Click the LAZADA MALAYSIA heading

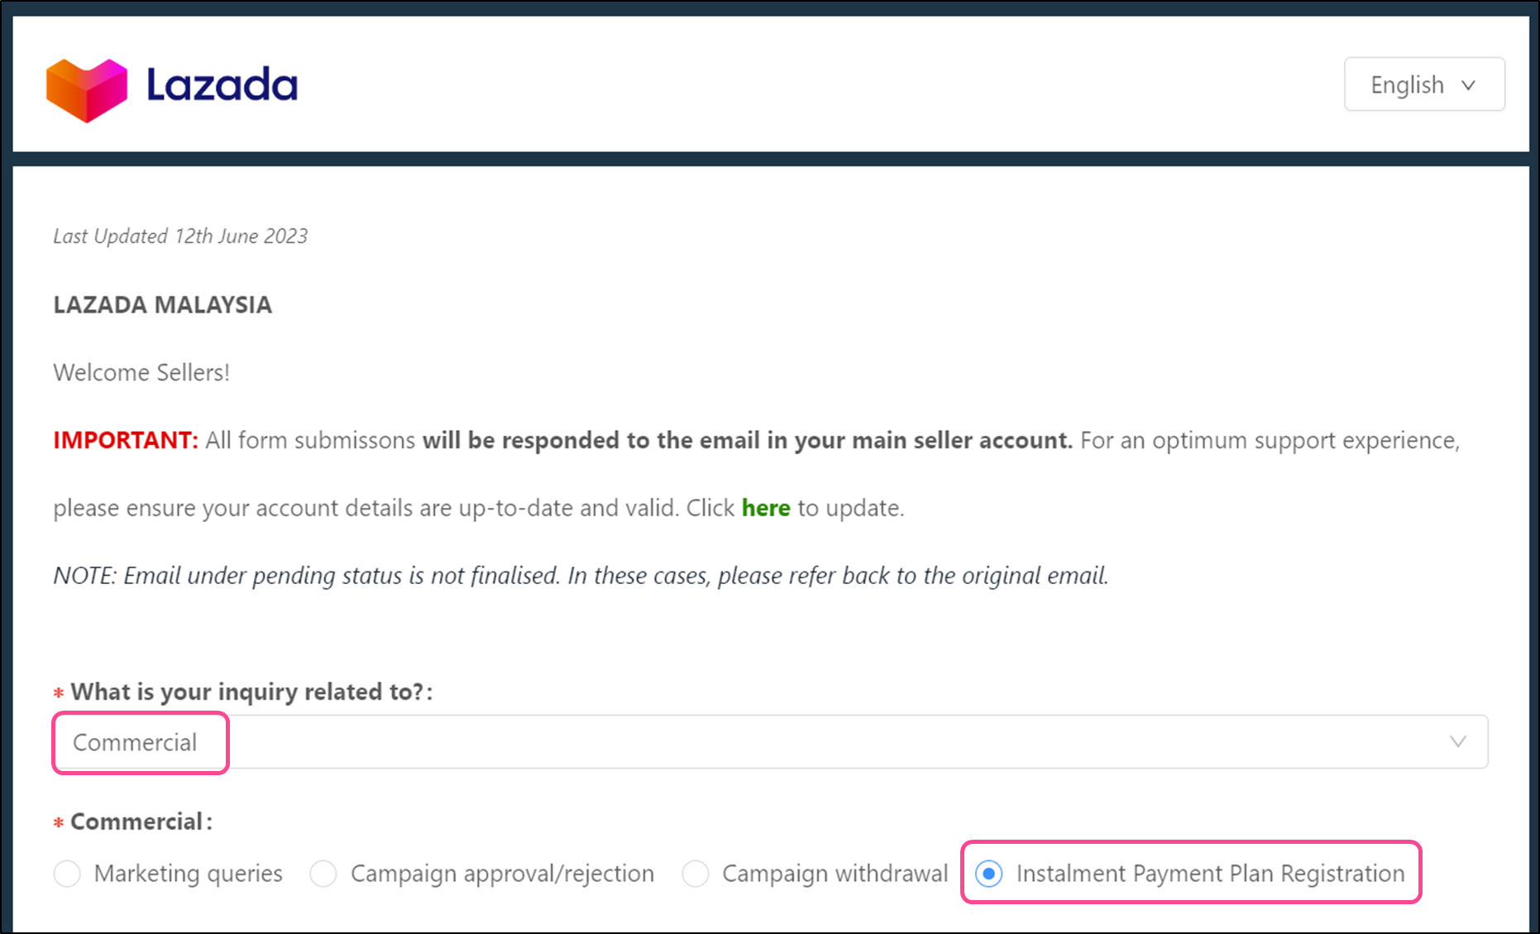pyautogui.click(x=162, y=304)
